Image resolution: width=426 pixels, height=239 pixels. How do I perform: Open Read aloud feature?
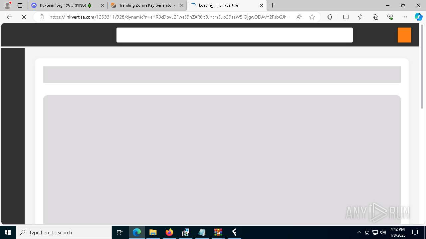(299, 17)
